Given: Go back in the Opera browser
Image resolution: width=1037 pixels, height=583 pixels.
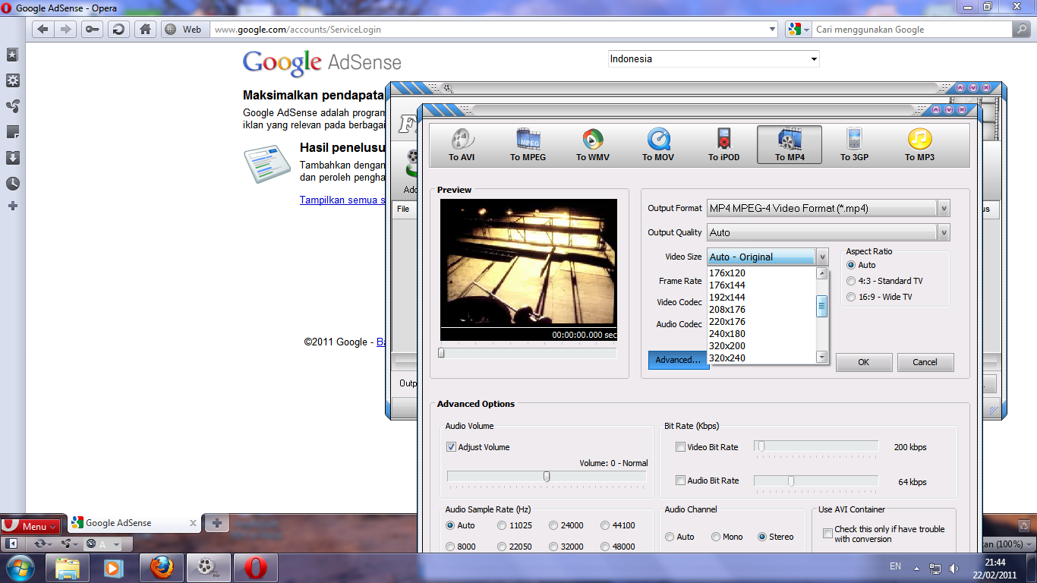Looking at the screenshot, I should point(43,30).
